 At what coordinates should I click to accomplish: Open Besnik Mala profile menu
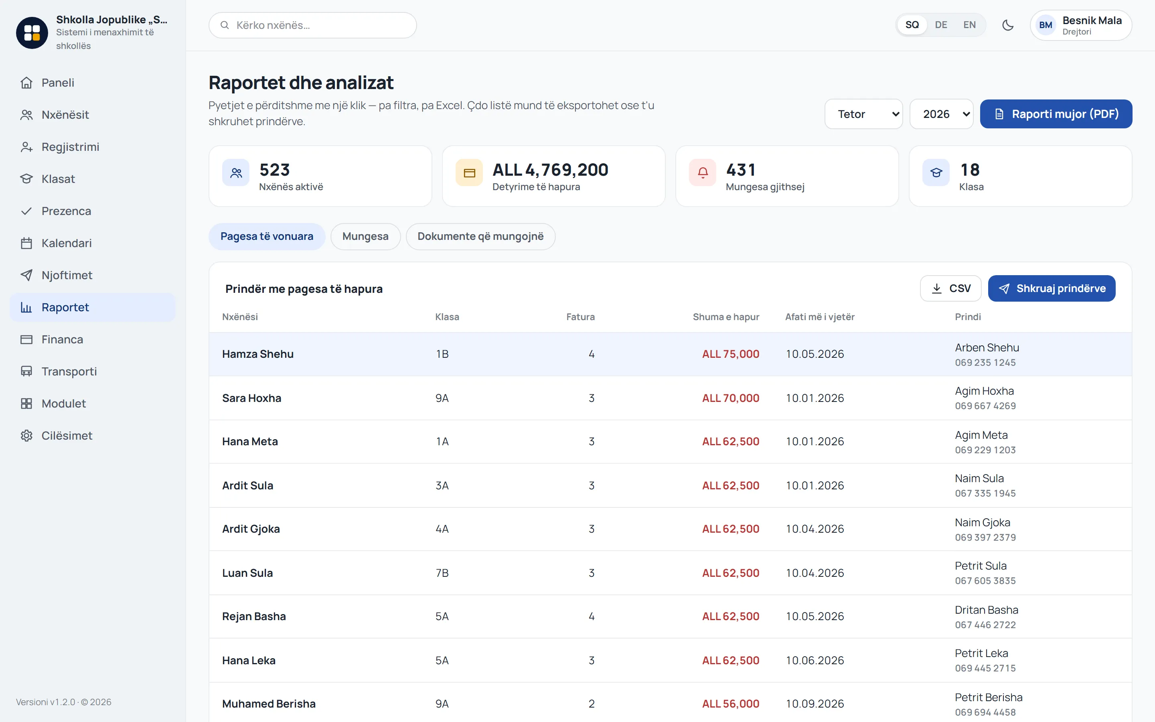coord(1080,25)
